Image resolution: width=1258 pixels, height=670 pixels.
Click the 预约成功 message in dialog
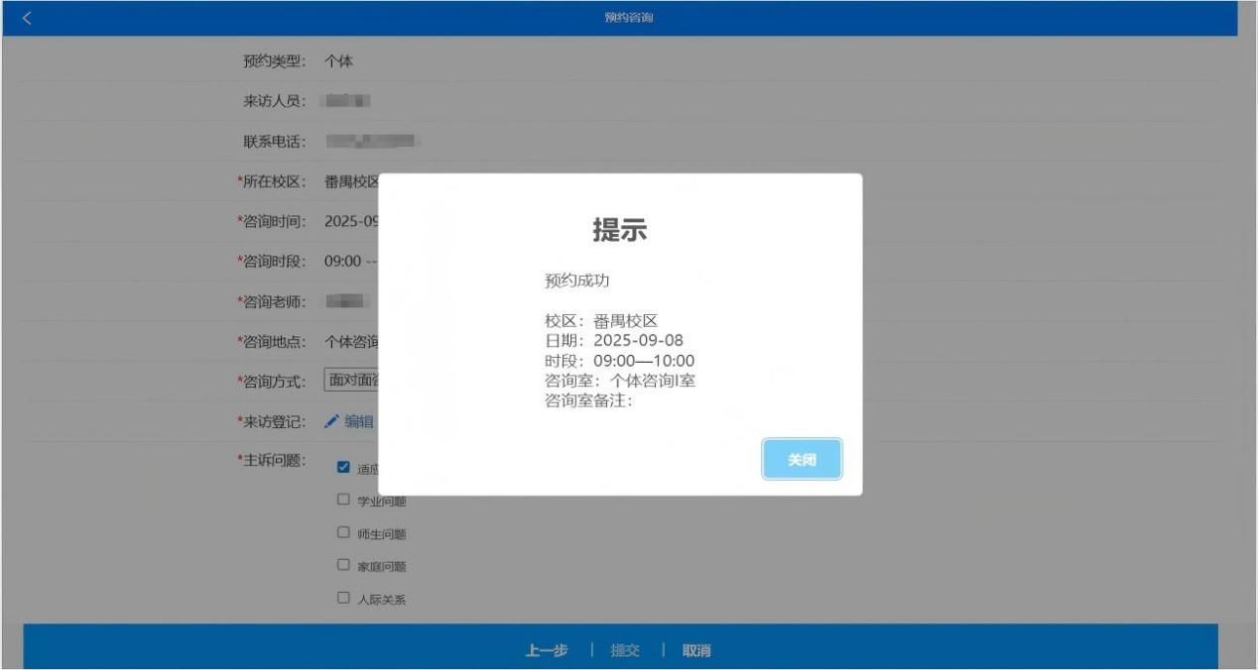pyautogui.click(x=577, y=280)
